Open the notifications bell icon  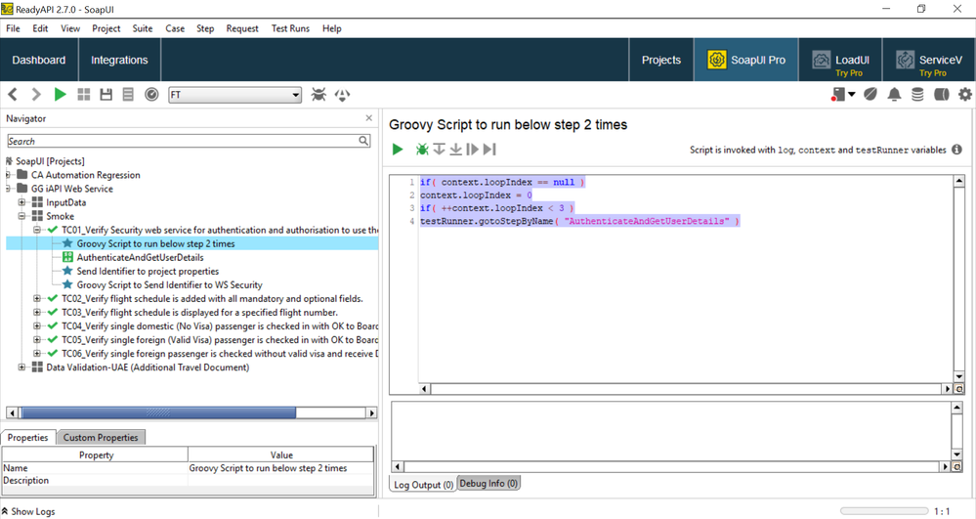coord(893,95)
